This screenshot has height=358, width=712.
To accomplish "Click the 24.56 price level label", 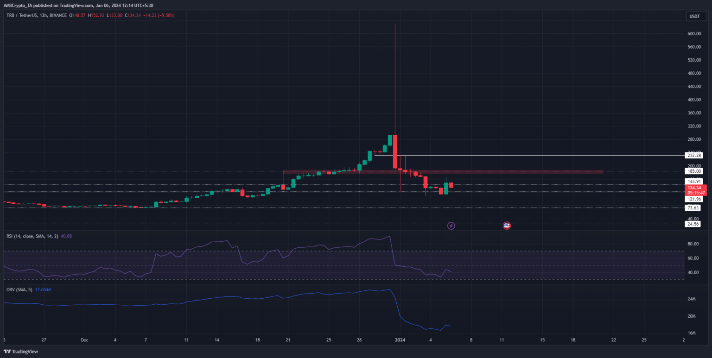I will tap(693, 224).
